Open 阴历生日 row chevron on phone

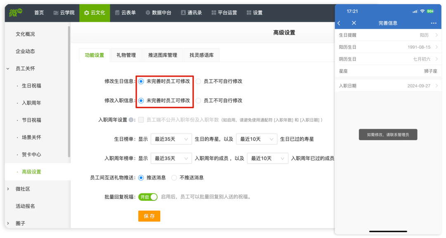437,59
